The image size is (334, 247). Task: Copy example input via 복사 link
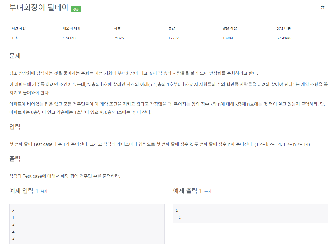pos(44,191)
